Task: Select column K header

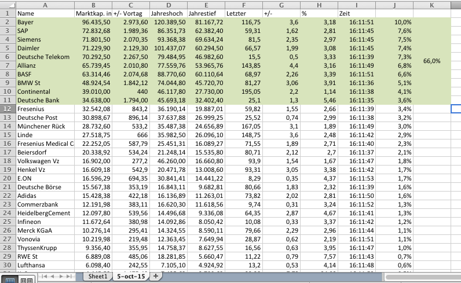Action: point(432,5)
